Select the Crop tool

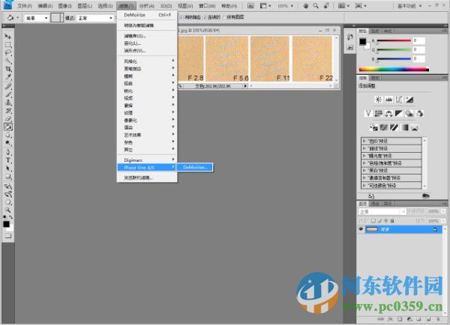8,69
